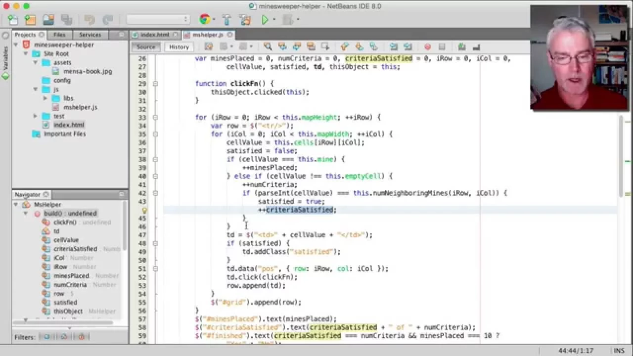The image size is (633, 356).
Task: Click the hammer Build Project icon
Action: (x=227, y=20)
